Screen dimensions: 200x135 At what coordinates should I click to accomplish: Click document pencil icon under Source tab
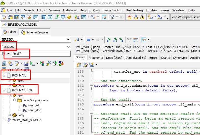click(x=85, y=65)
